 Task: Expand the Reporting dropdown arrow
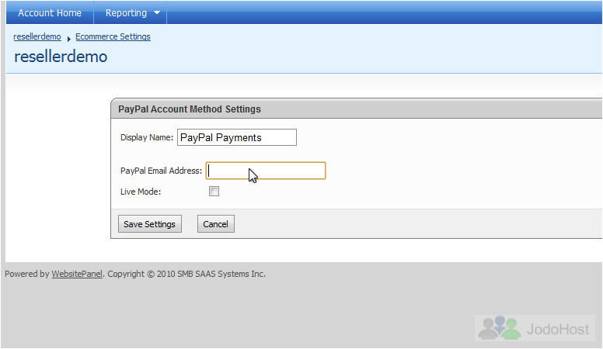pyautogui.click(x=157, y=12)
